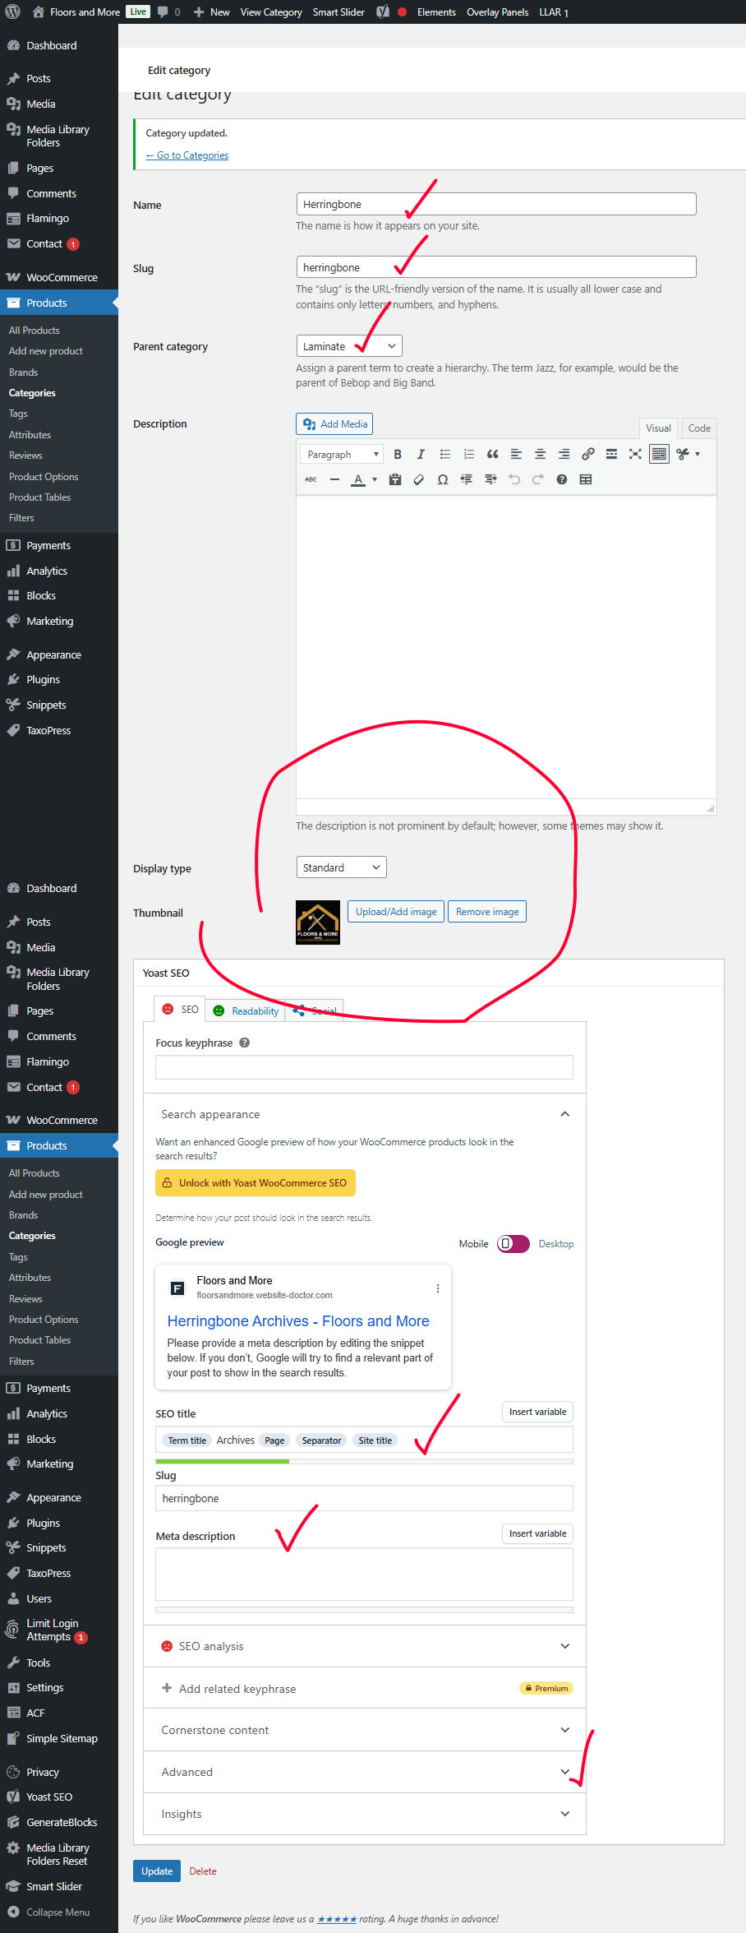Image resolution: width=746 pixels, height=1933 pixels.
Task: Insert or edit a link
Action: tap(587, 454)
